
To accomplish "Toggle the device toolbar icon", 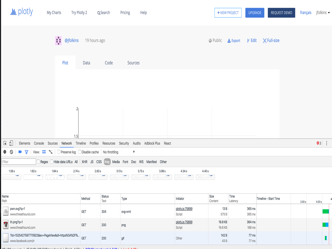I will click(x=11, y=143).
